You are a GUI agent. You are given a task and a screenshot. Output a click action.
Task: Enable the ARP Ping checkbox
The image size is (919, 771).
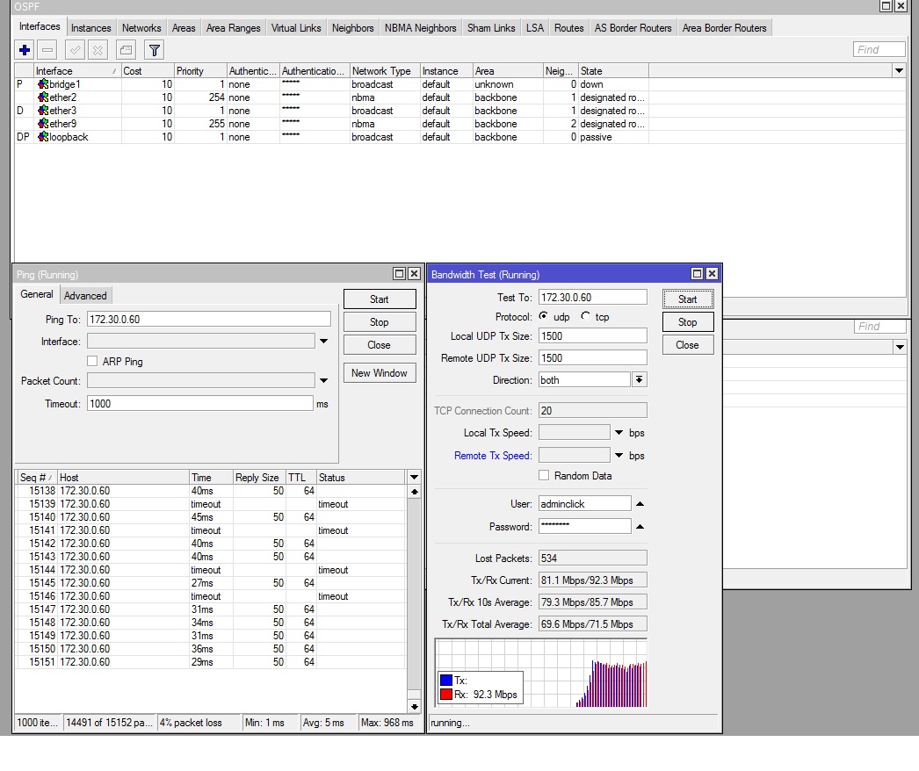pos(92,361)
